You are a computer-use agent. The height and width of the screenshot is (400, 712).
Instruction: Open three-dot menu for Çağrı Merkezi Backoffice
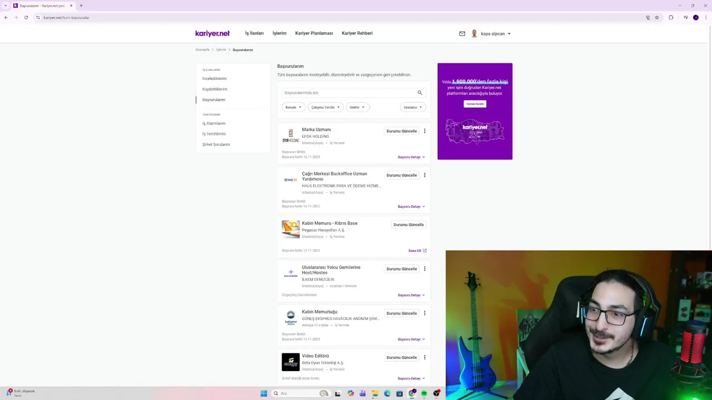(424, 175)
